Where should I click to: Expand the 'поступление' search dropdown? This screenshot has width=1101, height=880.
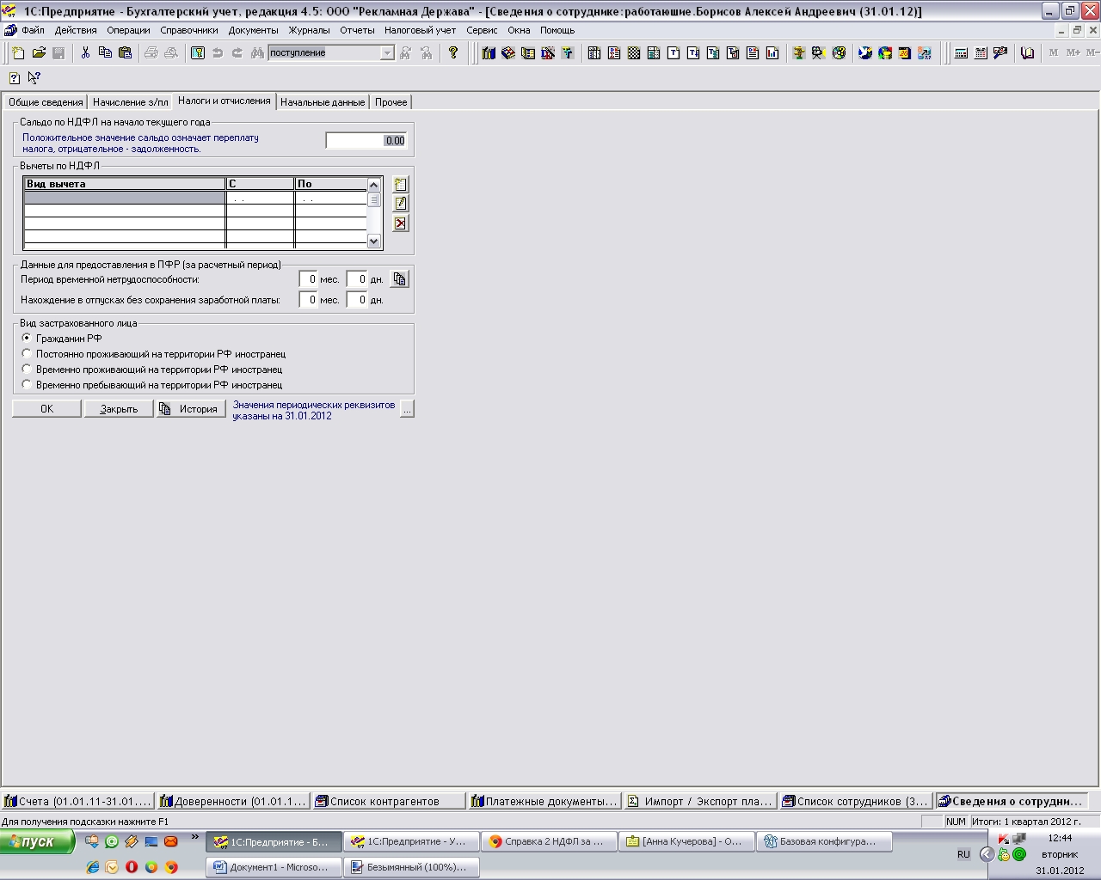(387, 53)
